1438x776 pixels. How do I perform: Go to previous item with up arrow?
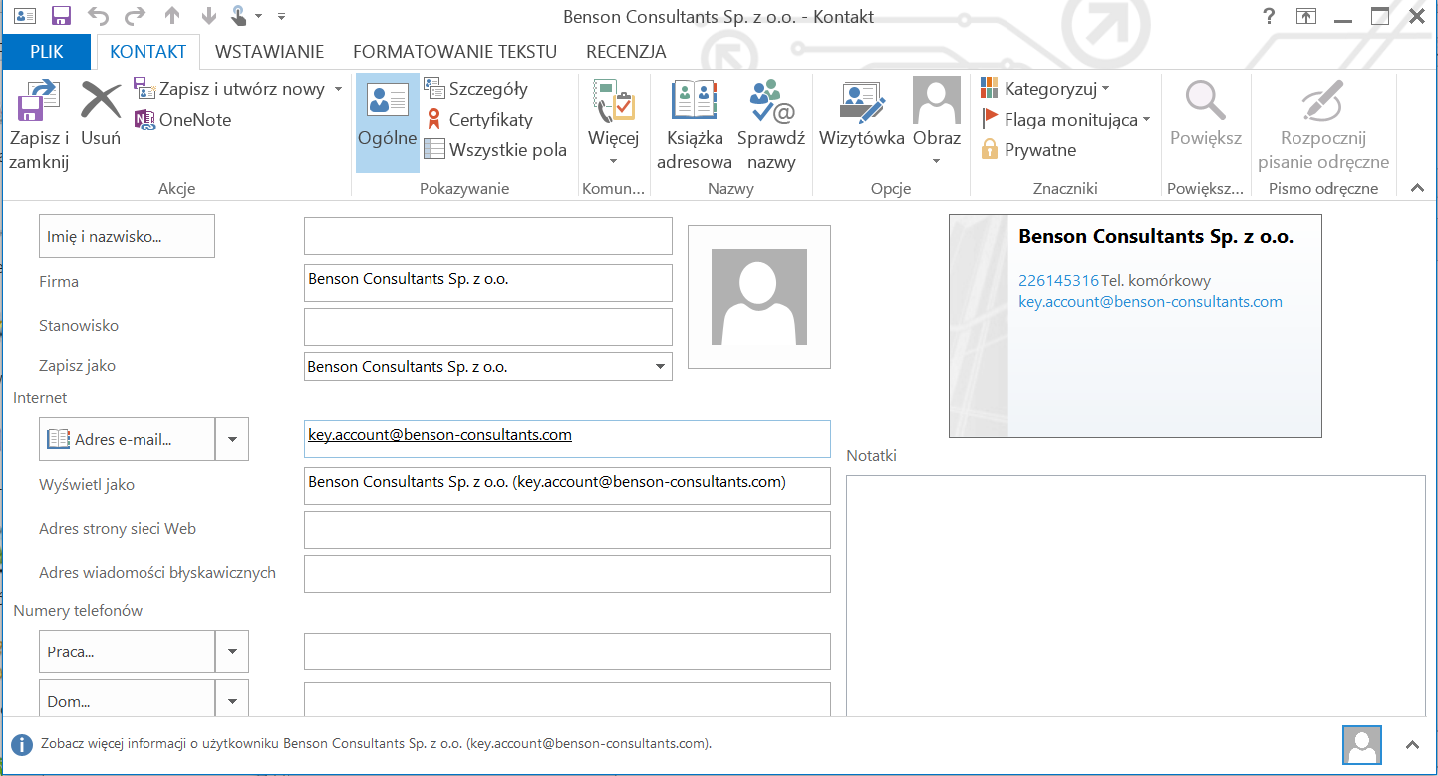coord(172,16)
